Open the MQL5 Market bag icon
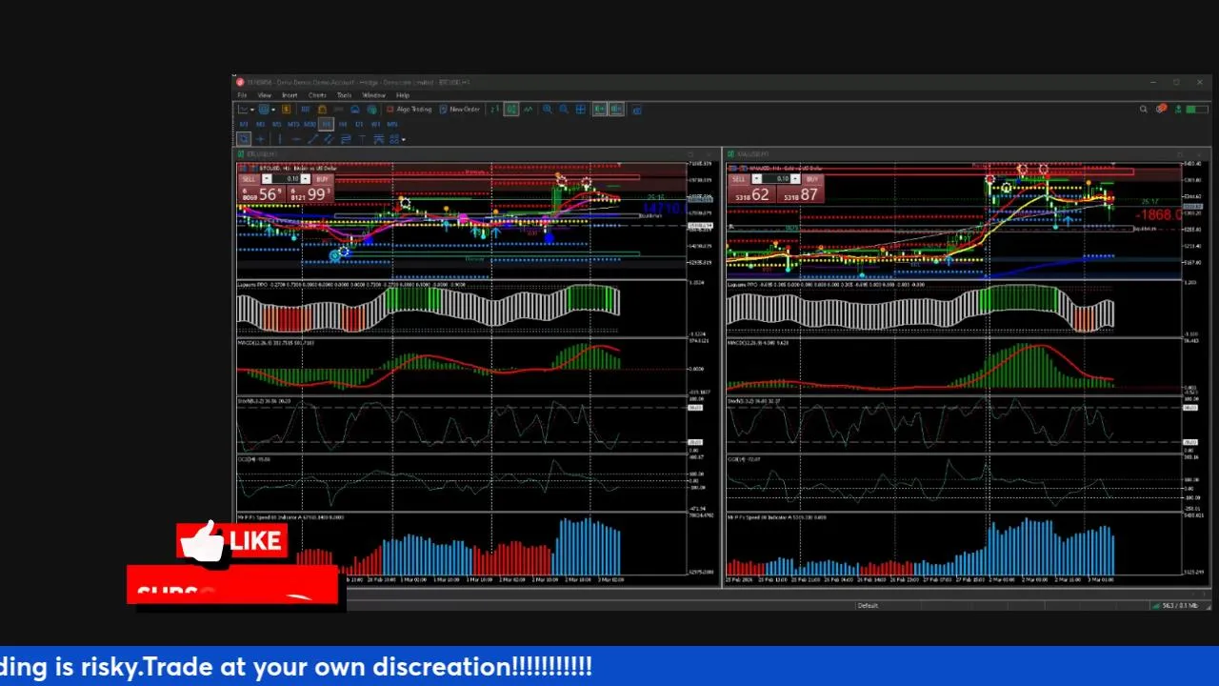Screen dimensions: 1219x686 [x=322, y=109]
